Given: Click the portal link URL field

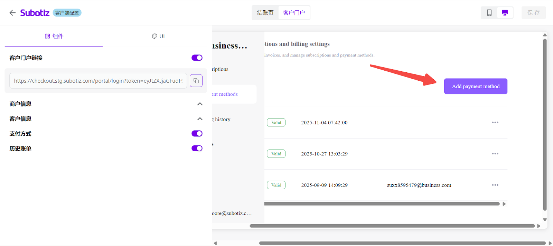Looking at the screenshot, I should [x=98, y=81].
